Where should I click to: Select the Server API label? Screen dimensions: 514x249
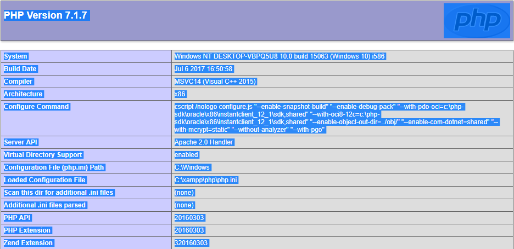coord(21,142)
